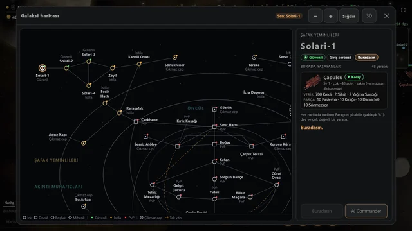Click the PvP legend entry
The height and width of the screenshot is (231, 412).
click(129, 218)
